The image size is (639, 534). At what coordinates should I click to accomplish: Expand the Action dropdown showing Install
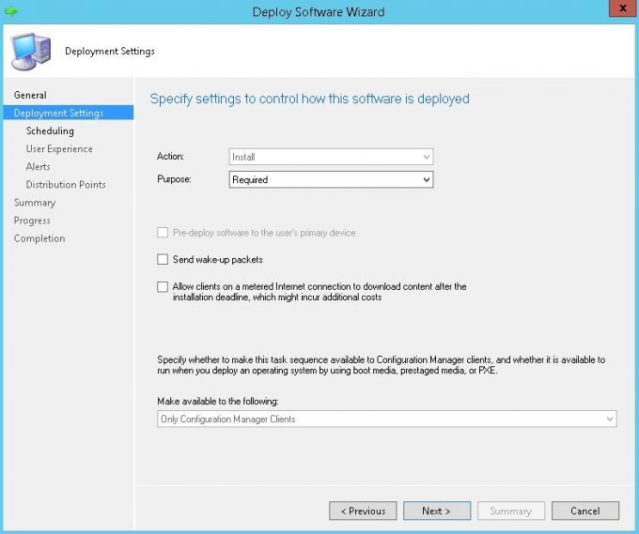coord(331,157)
